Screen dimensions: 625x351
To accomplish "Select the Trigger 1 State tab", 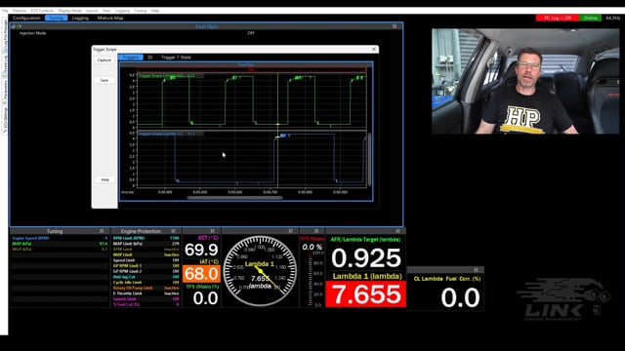I will pyautogui.click(x=176, y=58).
